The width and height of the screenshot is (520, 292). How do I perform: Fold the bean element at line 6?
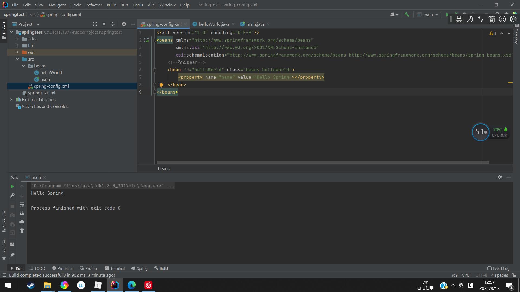coord(155,70)
